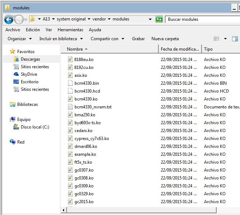Click Nueva carpeta button
The height and width of the screenshot is (215, 240).
coord(165,39)
